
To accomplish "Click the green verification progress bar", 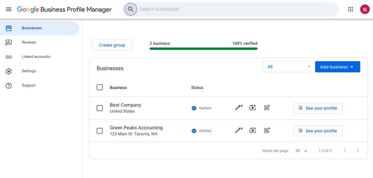I will tap(203, 49).
